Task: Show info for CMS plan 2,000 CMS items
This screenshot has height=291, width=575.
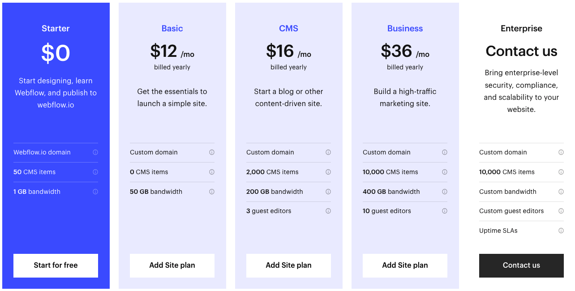Action: pyautogui.click(x=328, y=172)
